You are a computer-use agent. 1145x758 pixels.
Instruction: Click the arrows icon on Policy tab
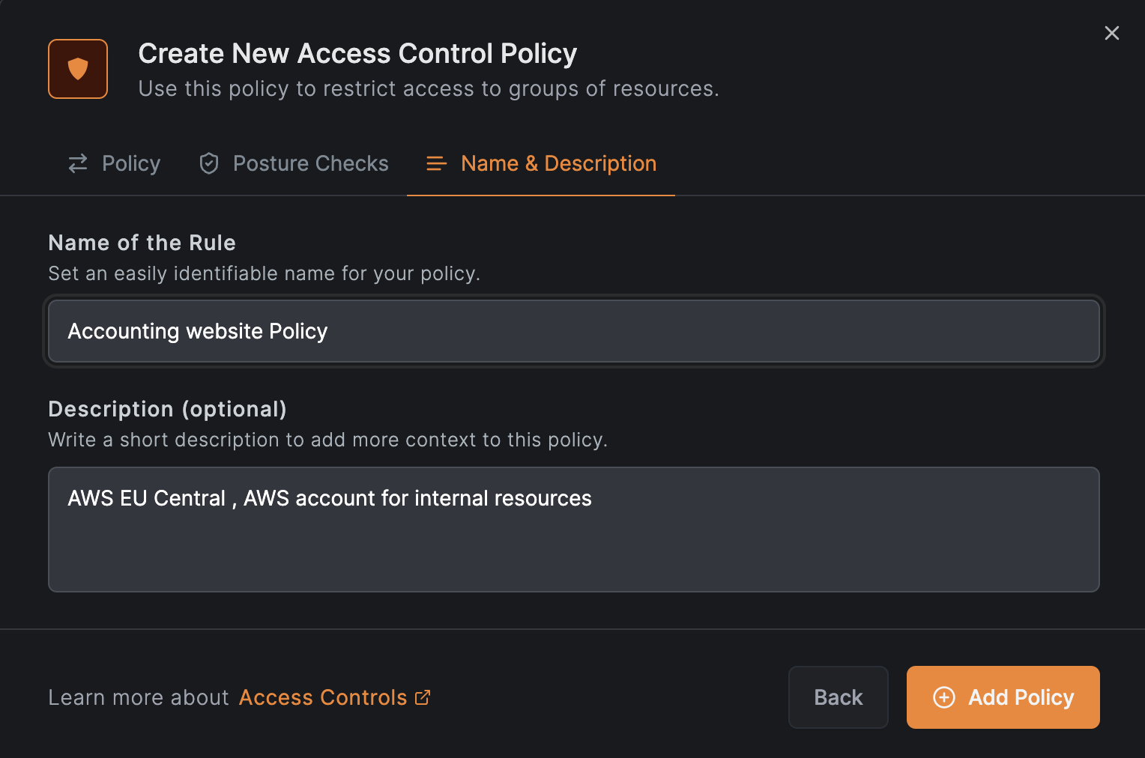click(x=78, y=163)
